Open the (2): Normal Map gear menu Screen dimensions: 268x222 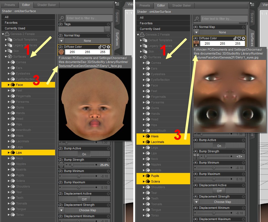108,35
